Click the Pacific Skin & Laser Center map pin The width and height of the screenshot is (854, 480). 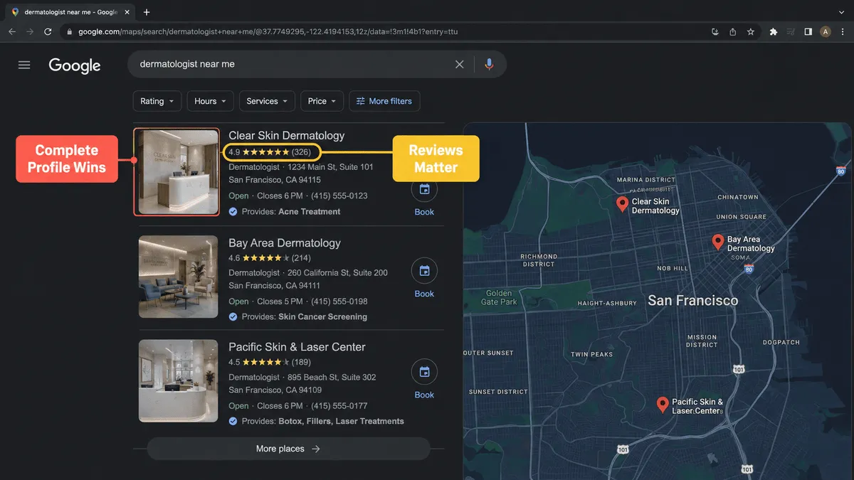click(x=663, y=405)
